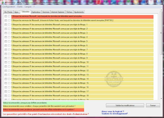Select the row text ending 'règle de filtrage. 17'
The height and width of the screenshot is (118, 164).
[x=50, y=91]
